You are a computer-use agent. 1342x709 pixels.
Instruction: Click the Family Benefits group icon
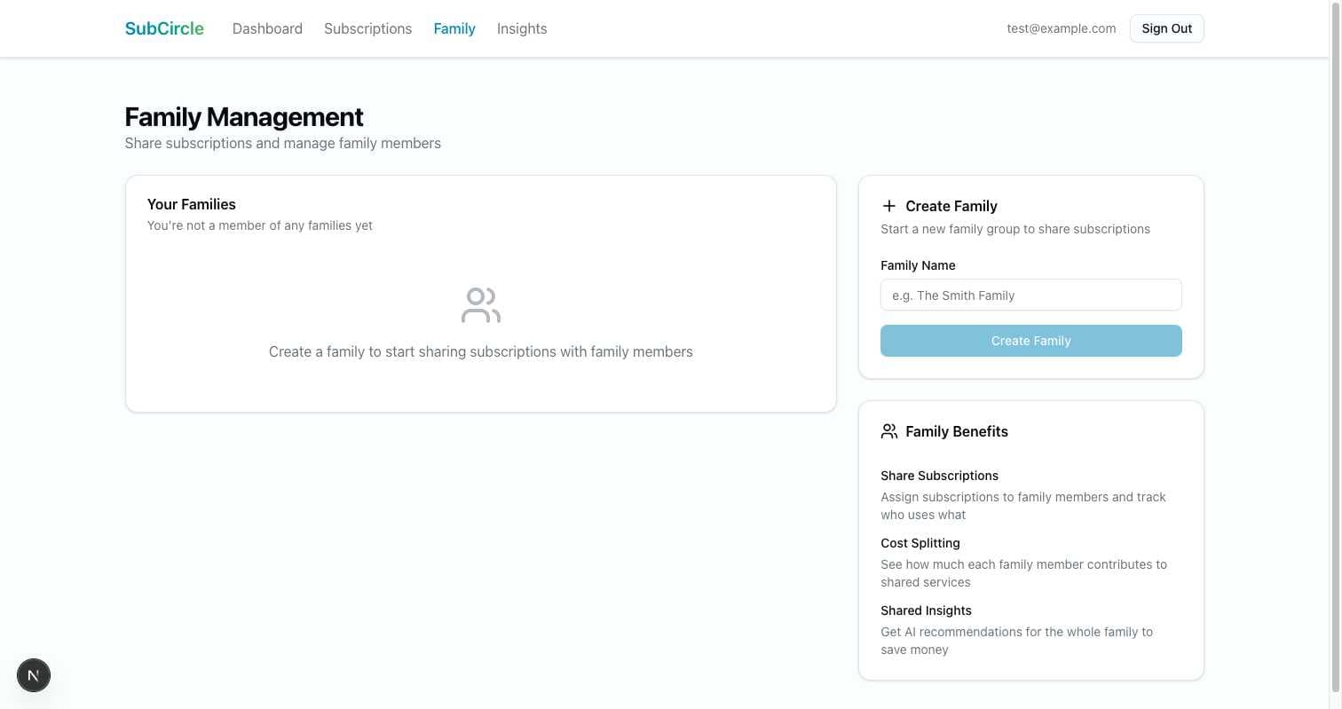[x=889, y=431]
